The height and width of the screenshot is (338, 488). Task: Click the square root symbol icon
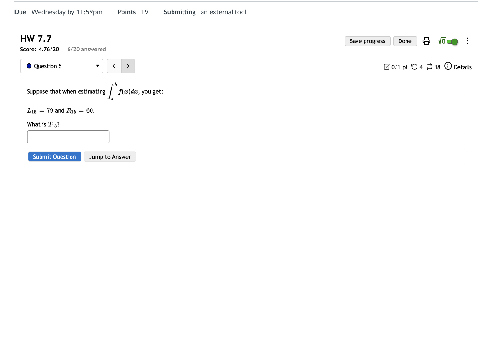coord(441,41)
